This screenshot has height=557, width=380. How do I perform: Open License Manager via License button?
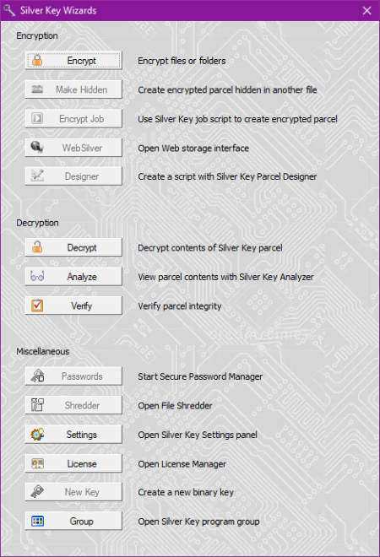pos(73,463)
